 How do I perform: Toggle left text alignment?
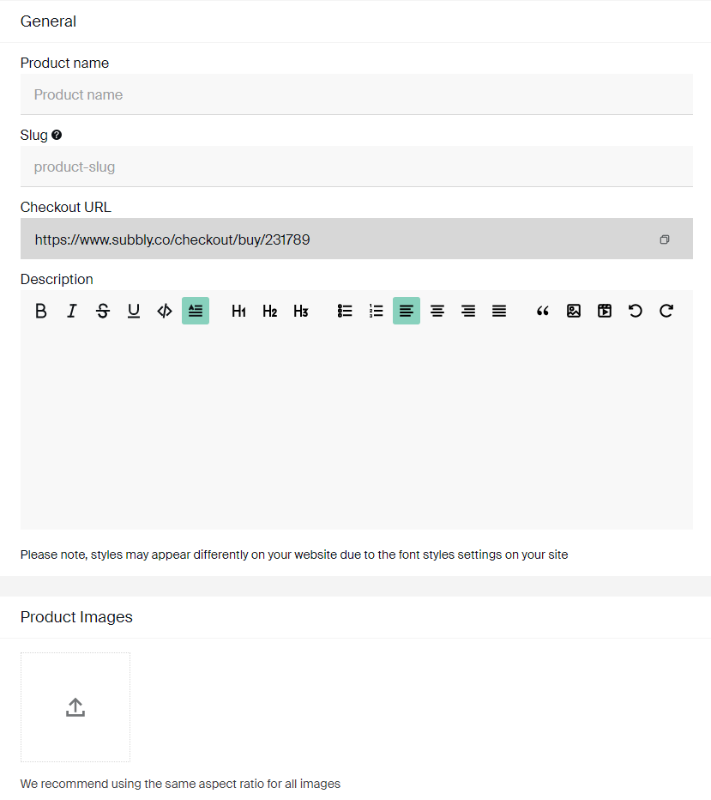point(407,311)
